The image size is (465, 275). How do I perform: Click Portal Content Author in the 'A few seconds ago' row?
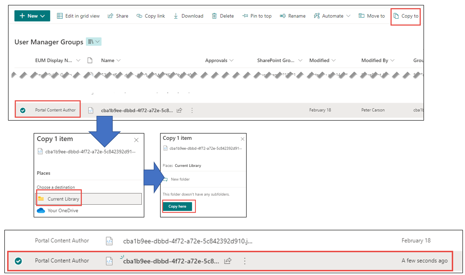(x=62, y=260)
